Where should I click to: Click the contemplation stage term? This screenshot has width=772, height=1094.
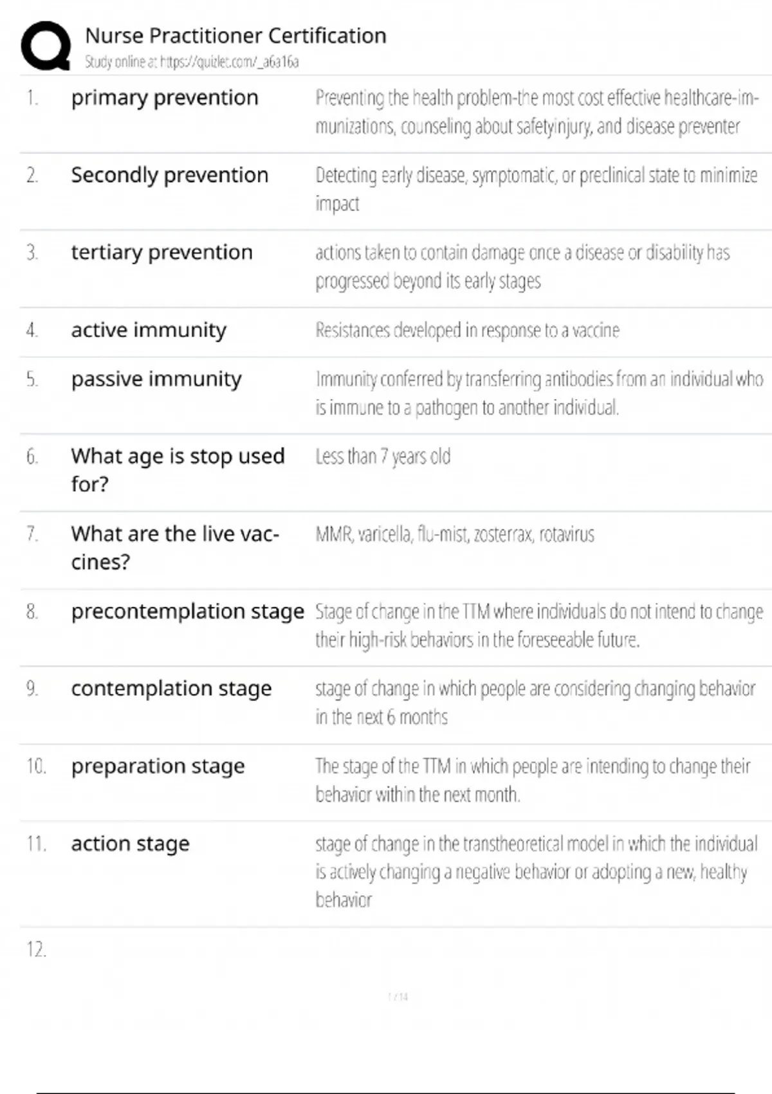[x=171, y=689]
